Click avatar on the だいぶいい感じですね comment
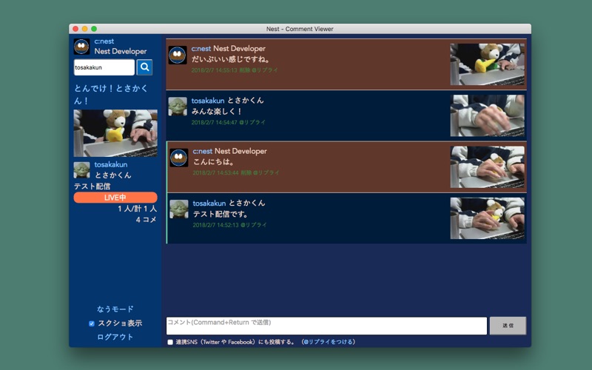This screenshot has height=370, width=592. pyautogui.click(x=178, y=55)
